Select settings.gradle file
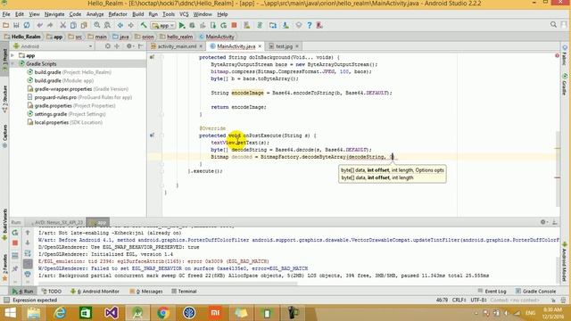The height and width of the screenshot is (321, 571). [x=66, y=114]
